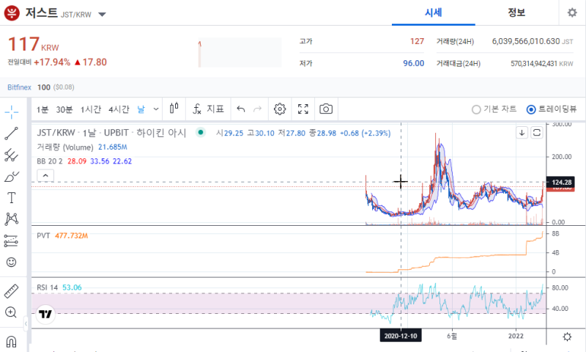Undo the last chart action

[241, 109]
